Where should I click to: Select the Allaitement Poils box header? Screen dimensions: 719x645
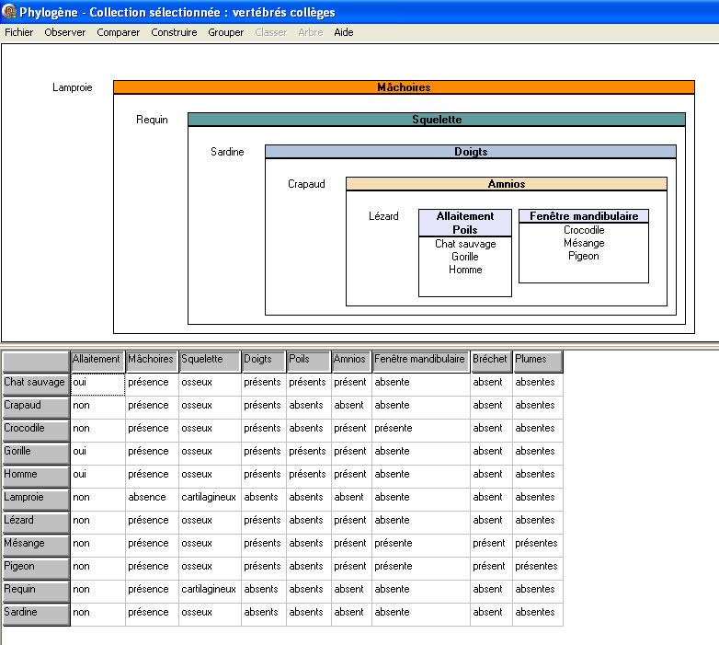click(465, 223)
